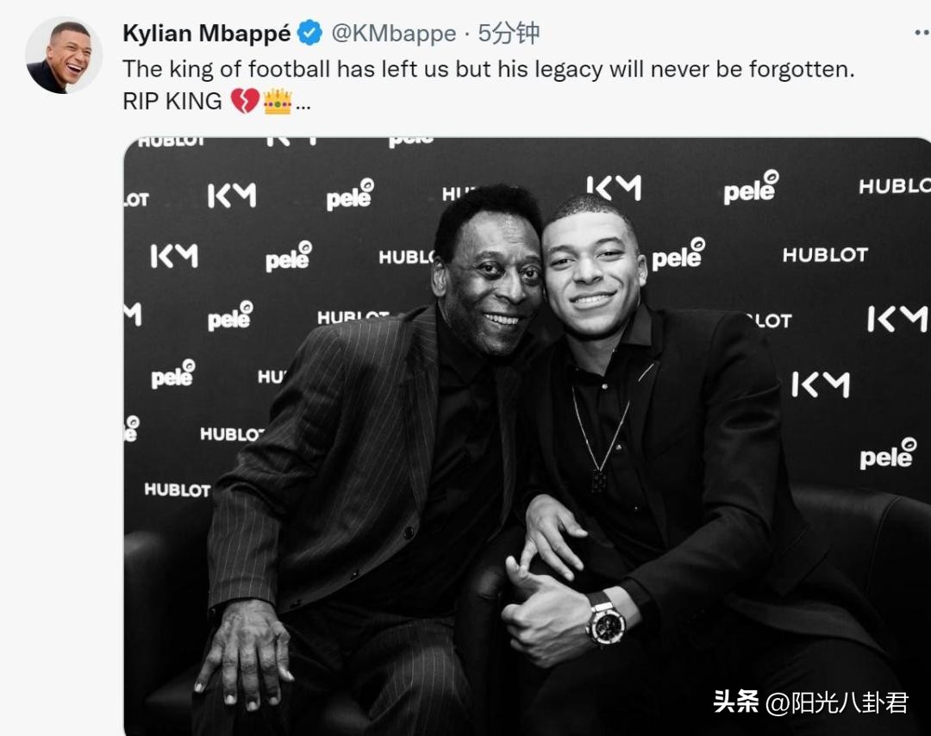Click the RIP KING text

(172, 102)
